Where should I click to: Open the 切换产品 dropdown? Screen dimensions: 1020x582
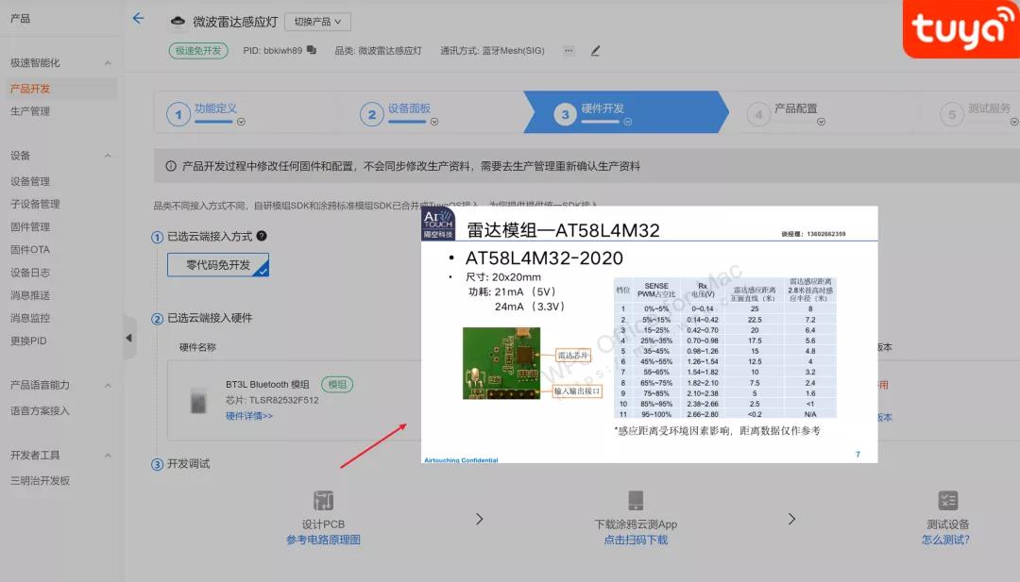tap(317, 22)
